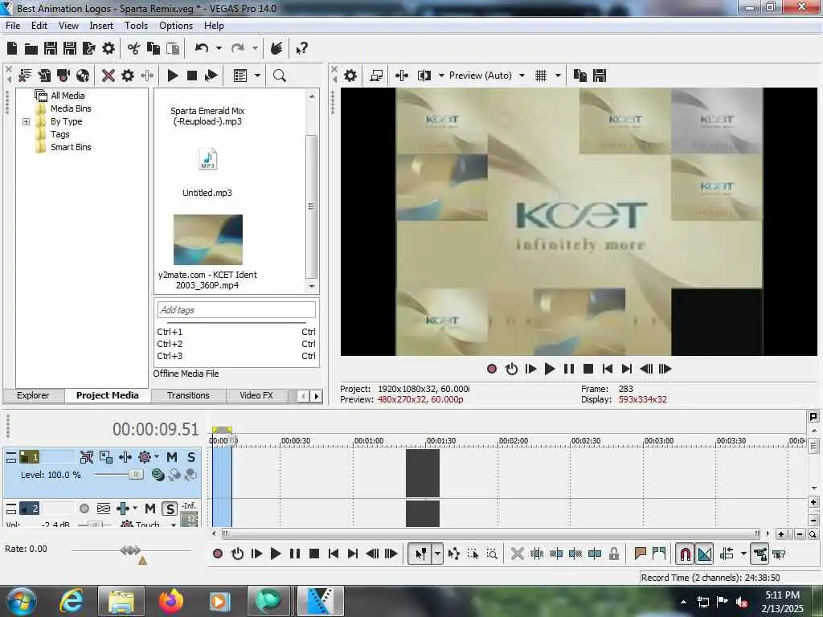Open the Tools menu
Image resolution: width=823 pixels, height=617 pixels.
136,26
